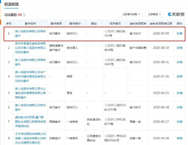Click the 民间借贷纠纷 cause cell
Viewport: 188px width, 145px height.
click(x=94, y=122)
